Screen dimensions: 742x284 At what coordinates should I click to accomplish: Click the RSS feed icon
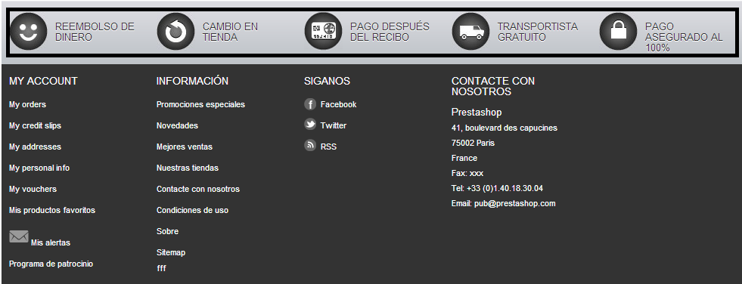coord(310,146)
